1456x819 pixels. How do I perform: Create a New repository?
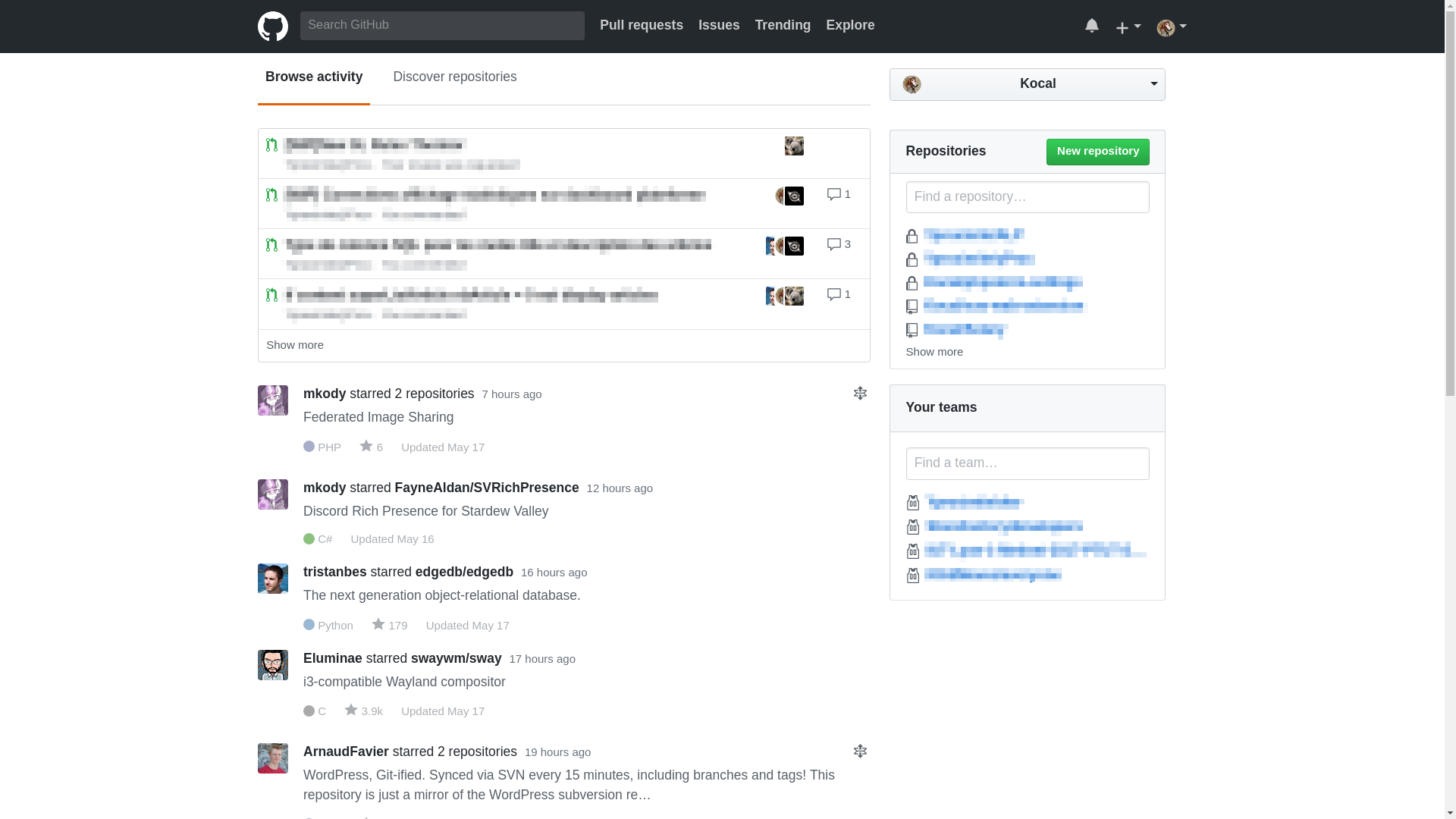(1097, 152)
